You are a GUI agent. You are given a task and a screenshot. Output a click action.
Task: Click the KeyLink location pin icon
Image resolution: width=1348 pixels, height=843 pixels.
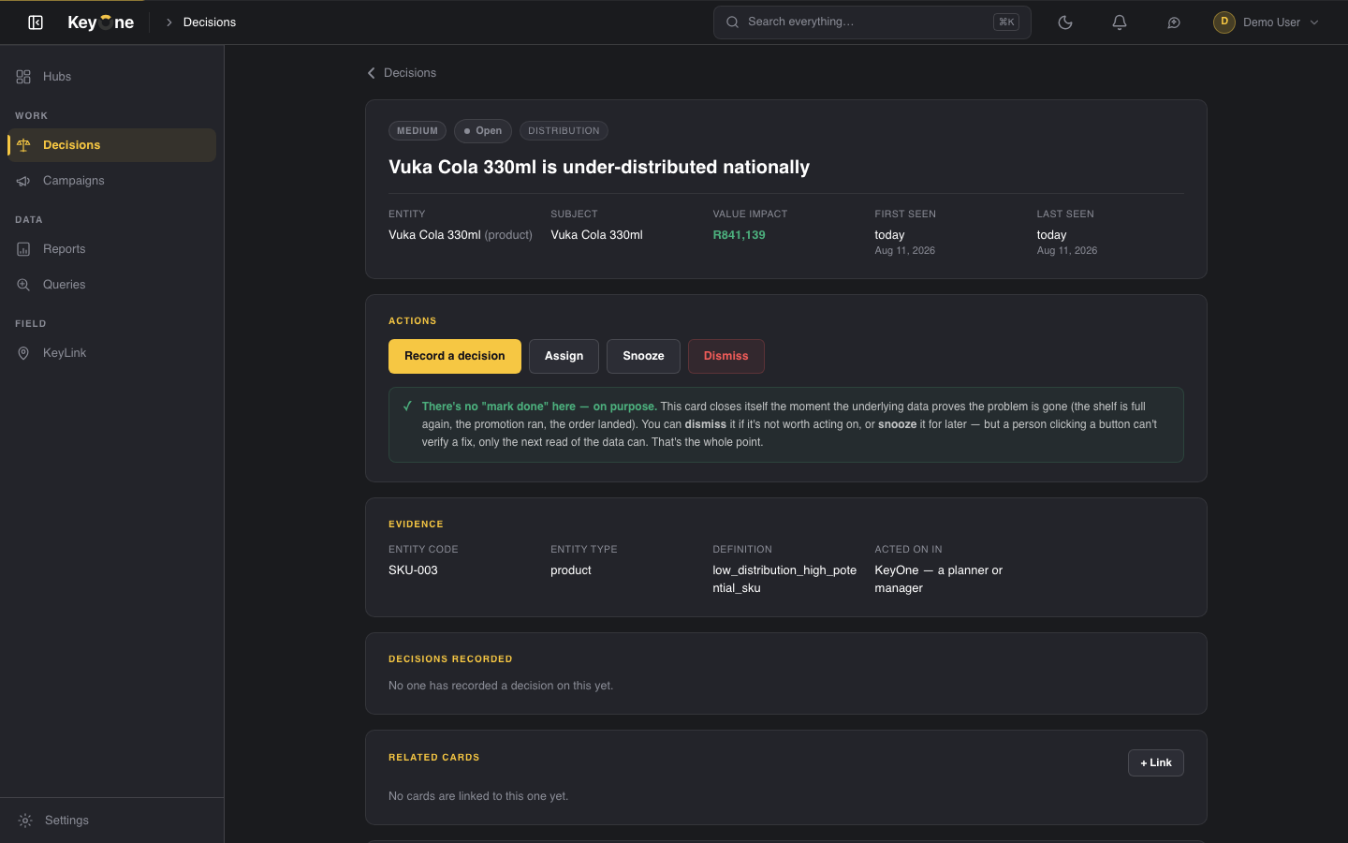[23, 353]
